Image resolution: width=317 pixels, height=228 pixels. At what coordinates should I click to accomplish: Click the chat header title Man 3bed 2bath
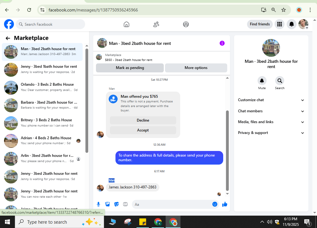(x=140, y=43)
